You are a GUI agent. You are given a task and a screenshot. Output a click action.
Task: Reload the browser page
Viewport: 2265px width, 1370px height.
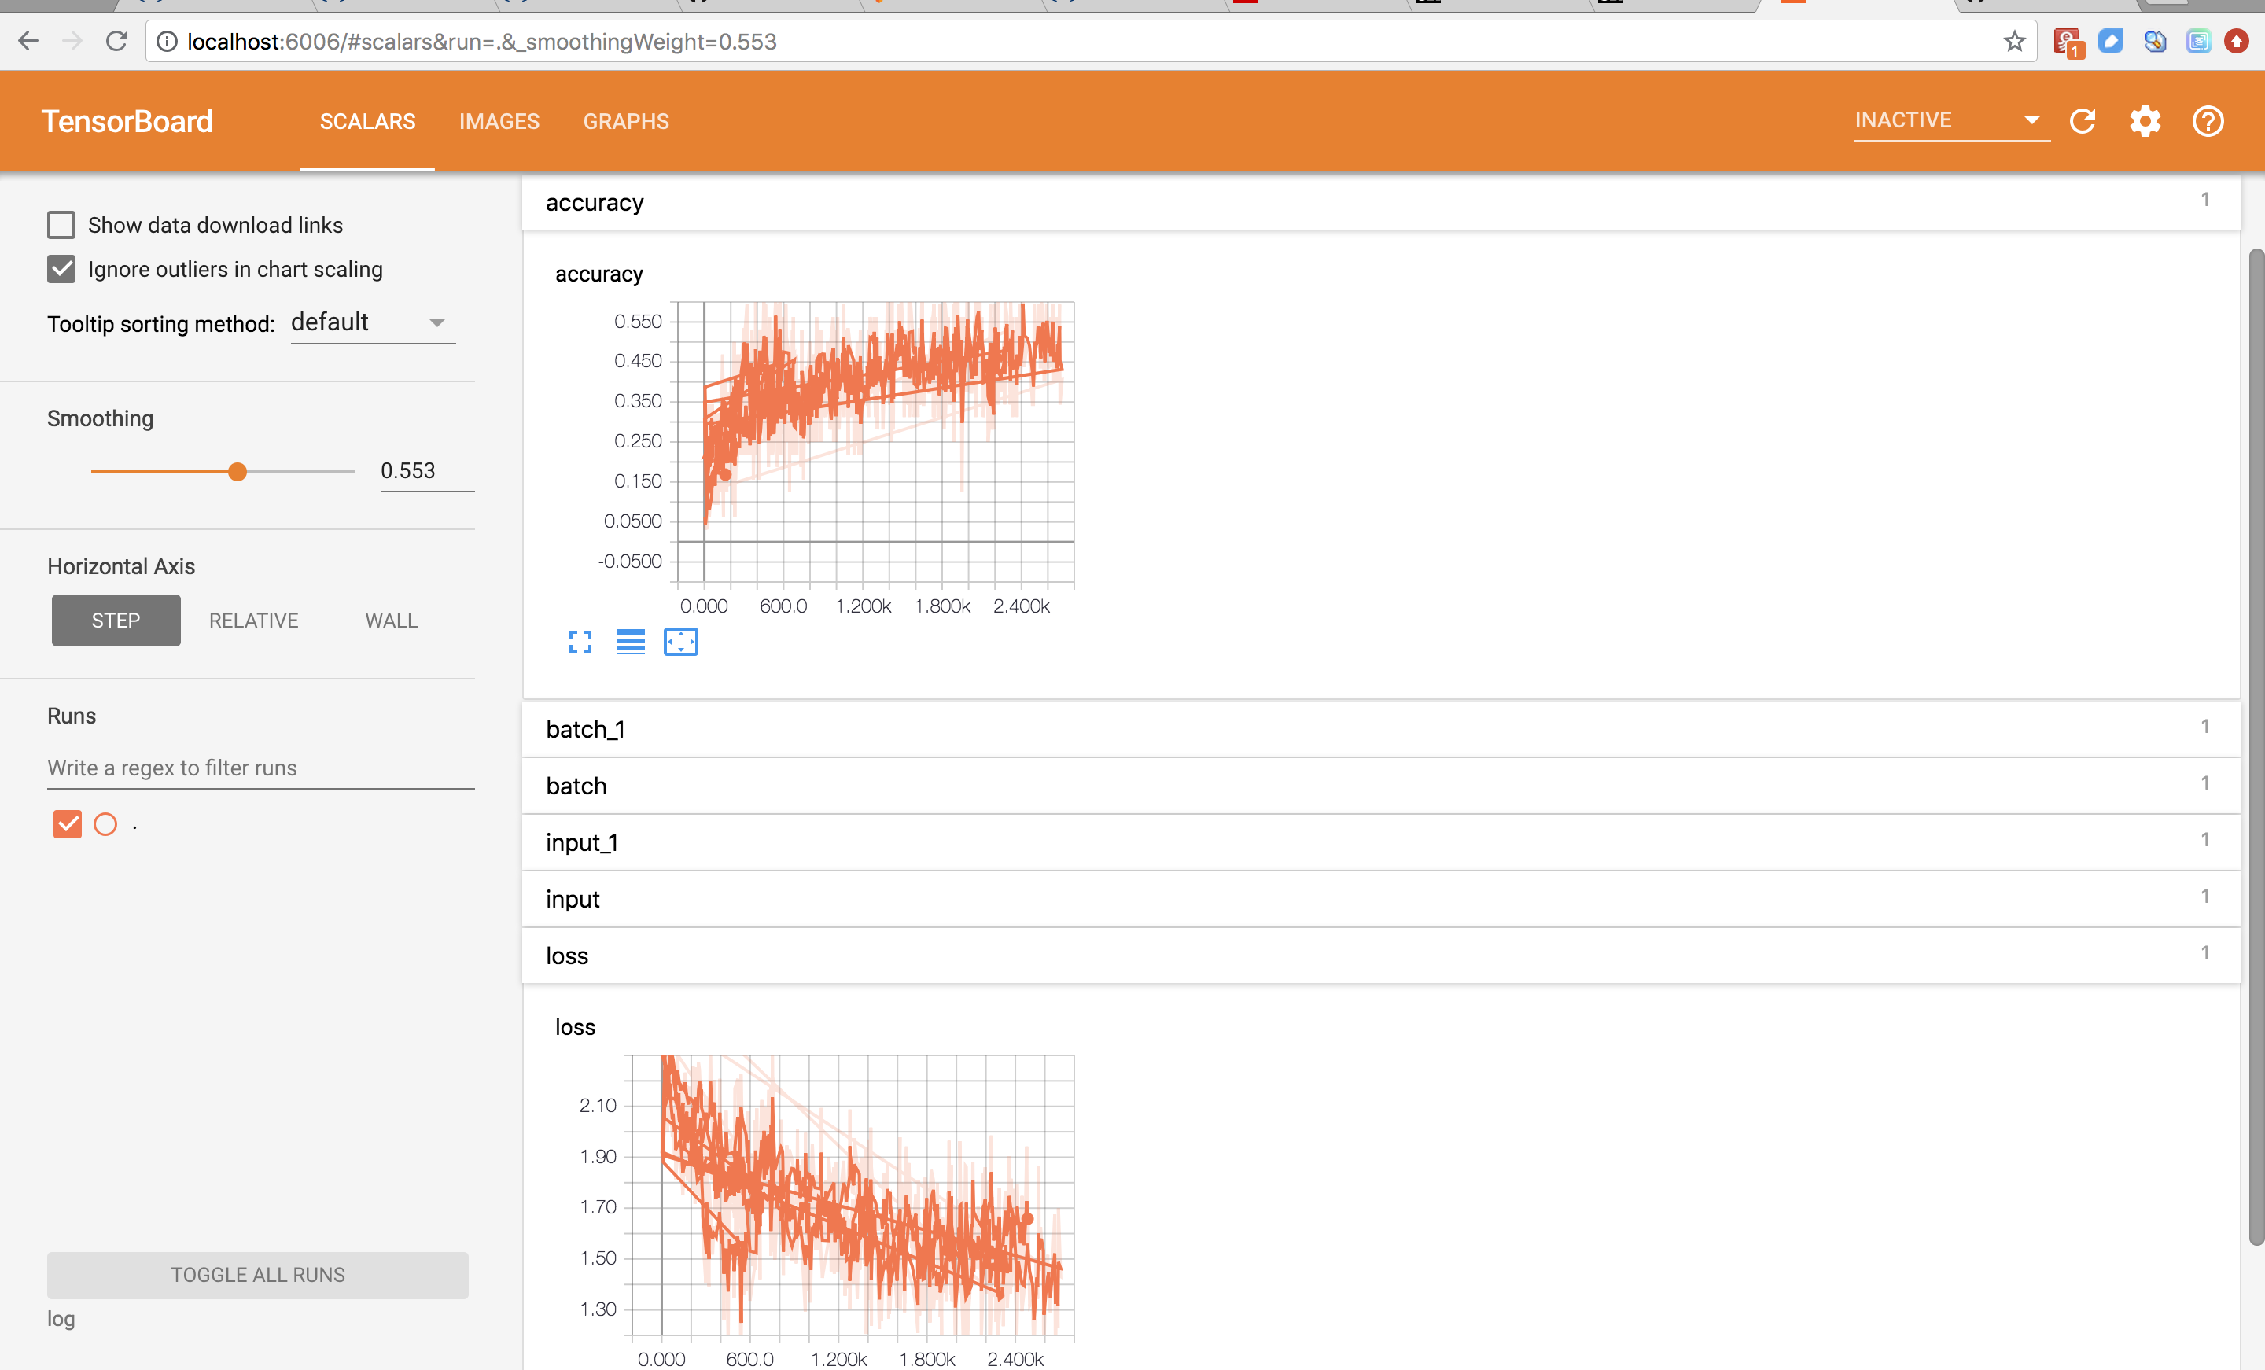pyautogui.click(x=116, y=42)
